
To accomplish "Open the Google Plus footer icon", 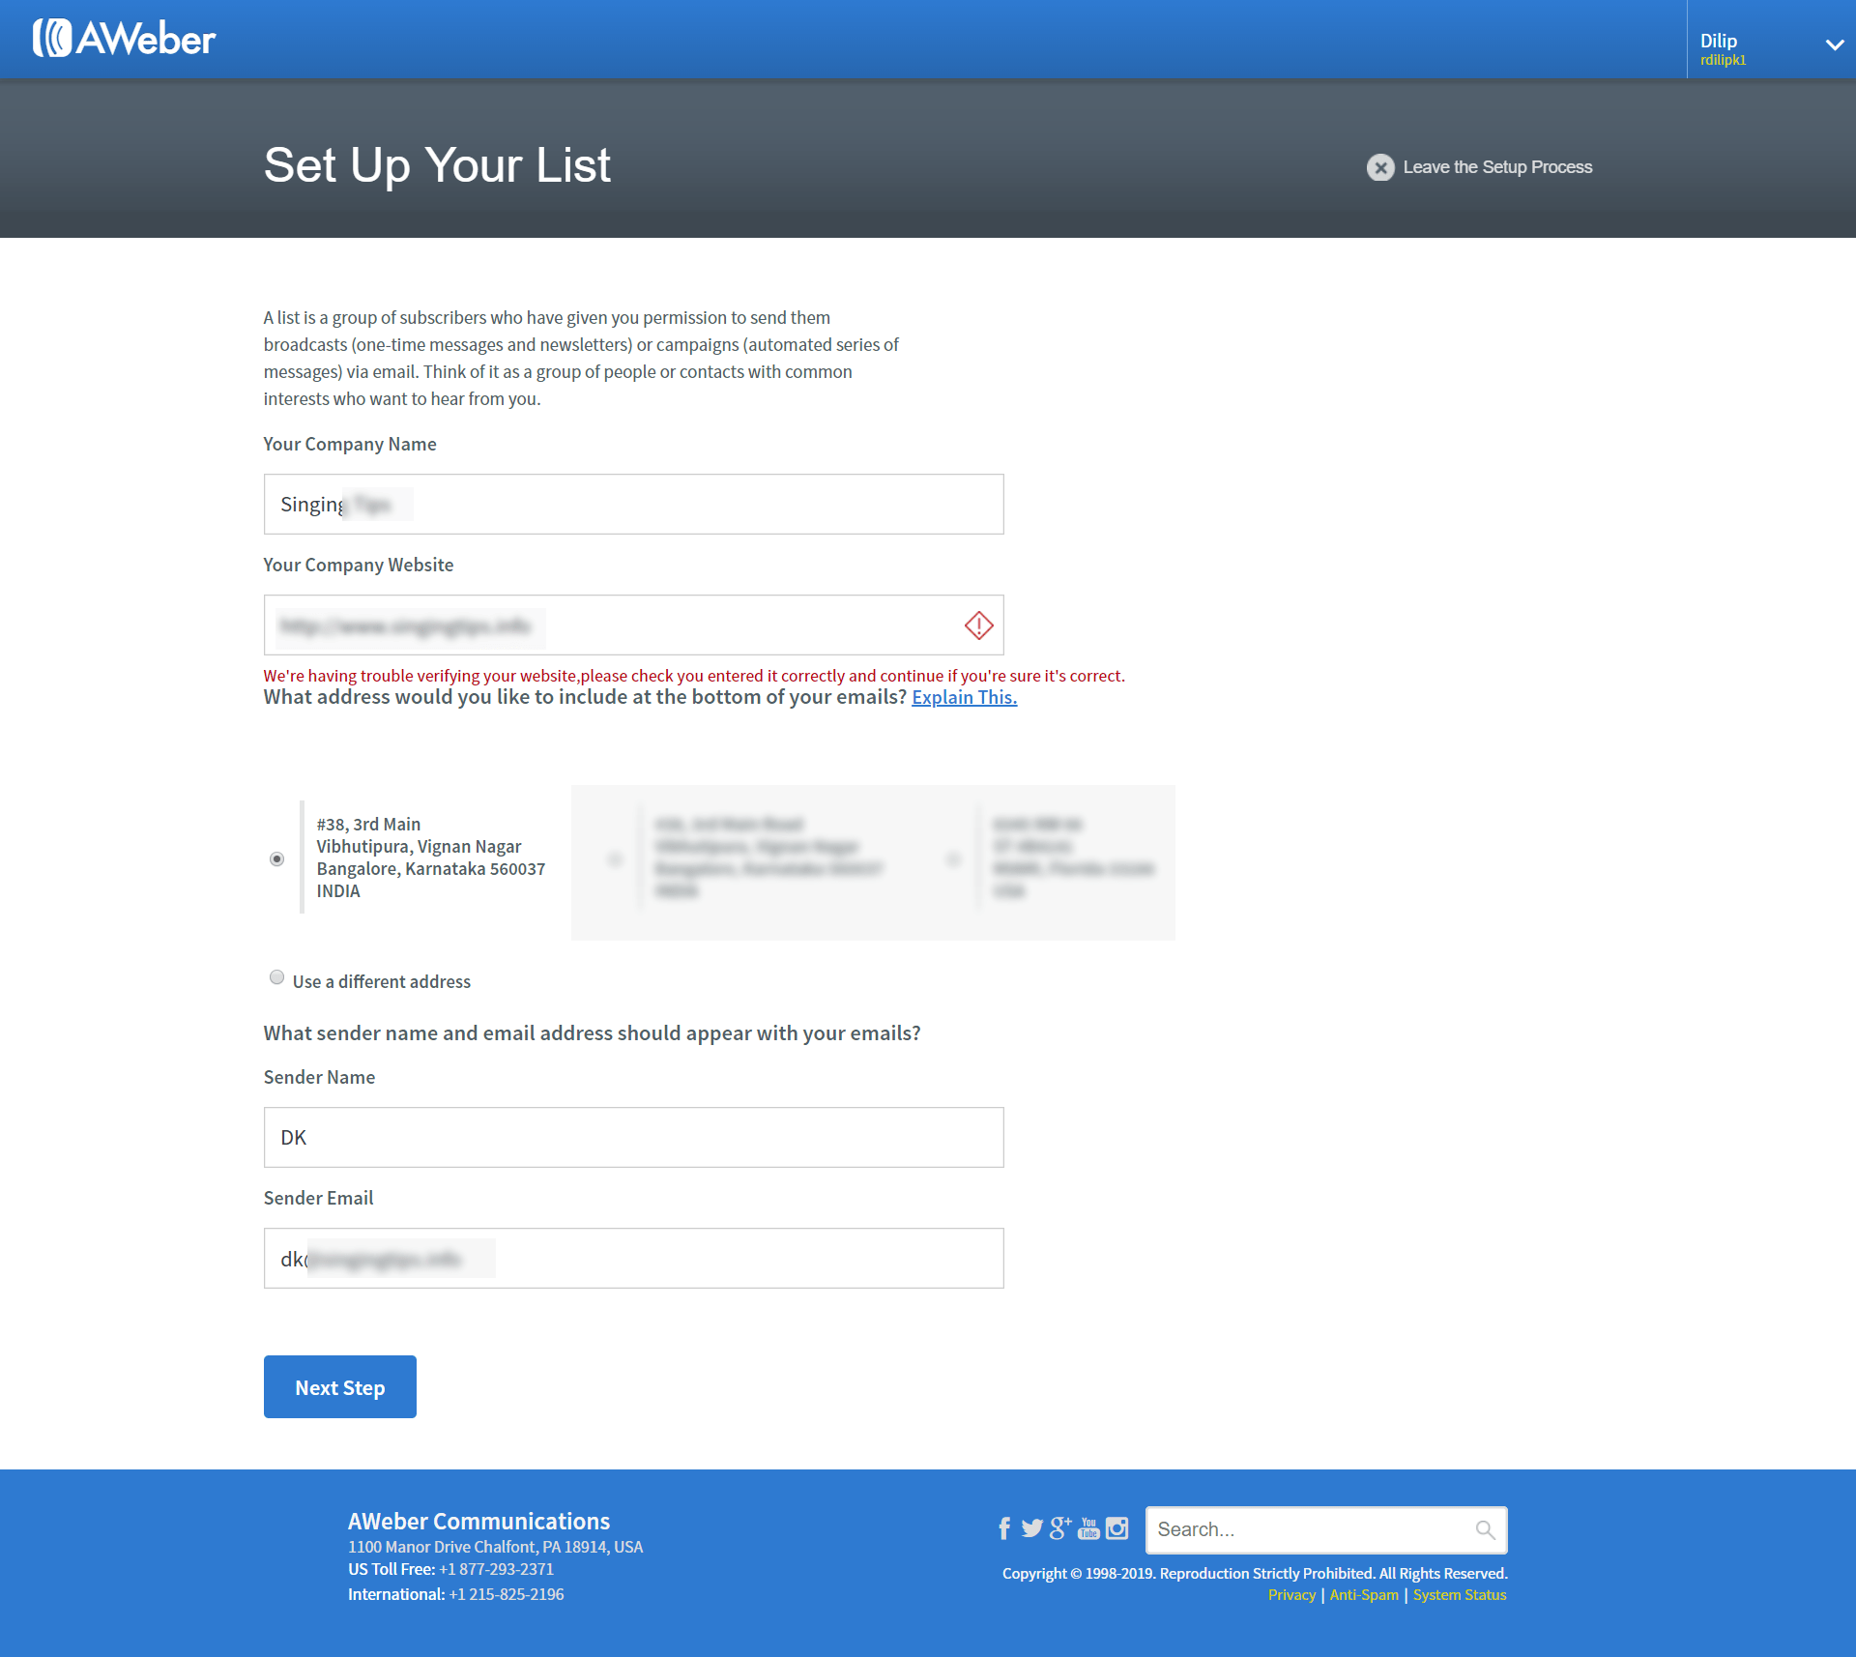I will (x=1060, y=1527).
